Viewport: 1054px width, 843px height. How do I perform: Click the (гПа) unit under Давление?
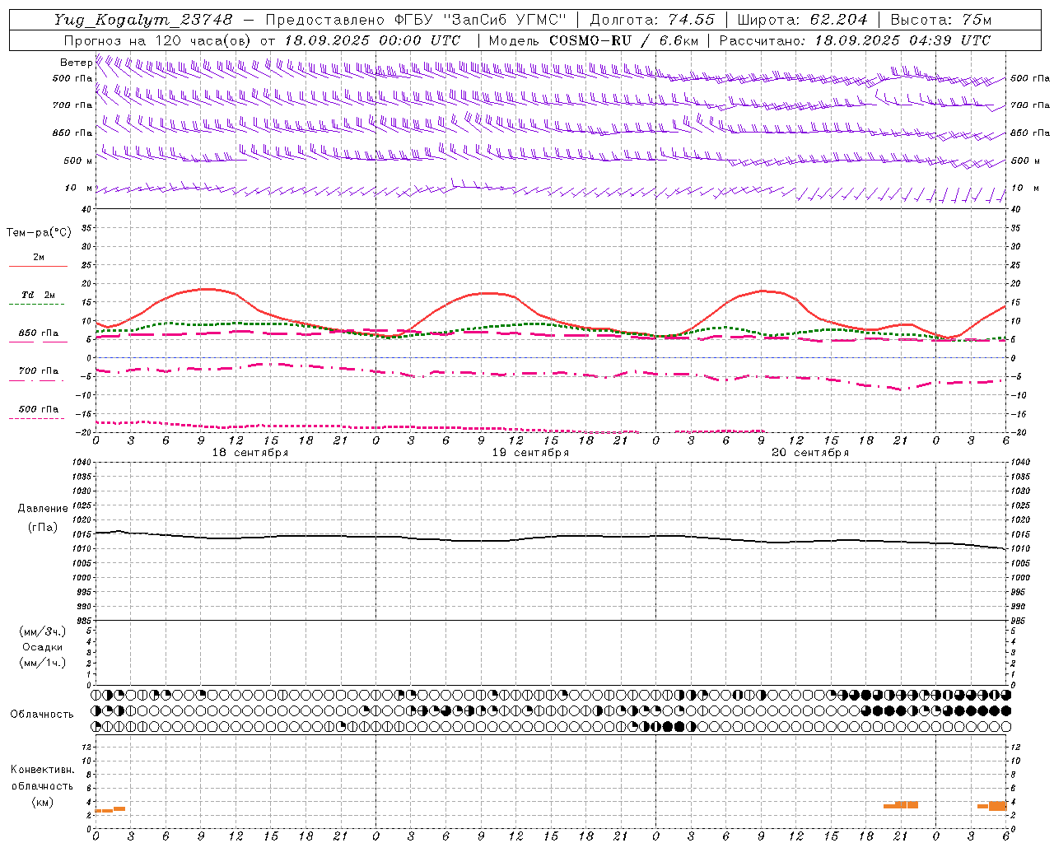click(43, 528)
